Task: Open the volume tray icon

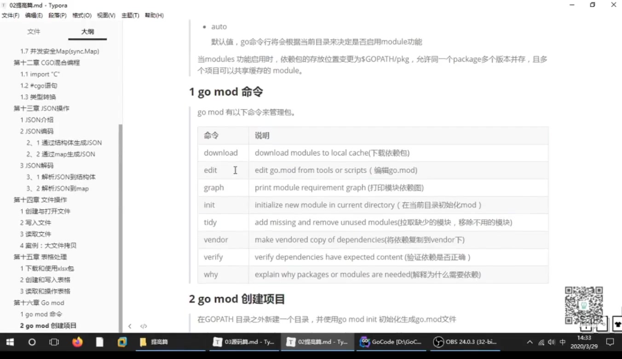Action: (x=552, y=342)
